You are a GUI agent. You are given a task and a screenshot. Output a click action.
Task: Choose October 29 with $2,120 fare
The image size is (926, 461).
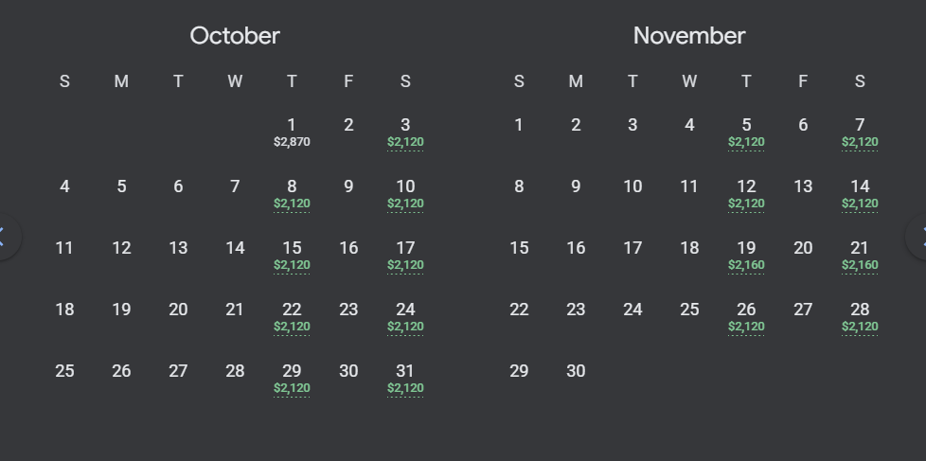(292, 379)
